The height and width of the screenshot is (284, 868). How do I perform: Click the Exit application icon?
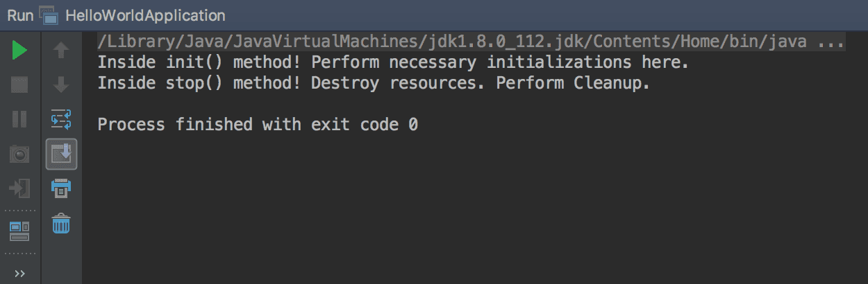click(x=19, y=188)
